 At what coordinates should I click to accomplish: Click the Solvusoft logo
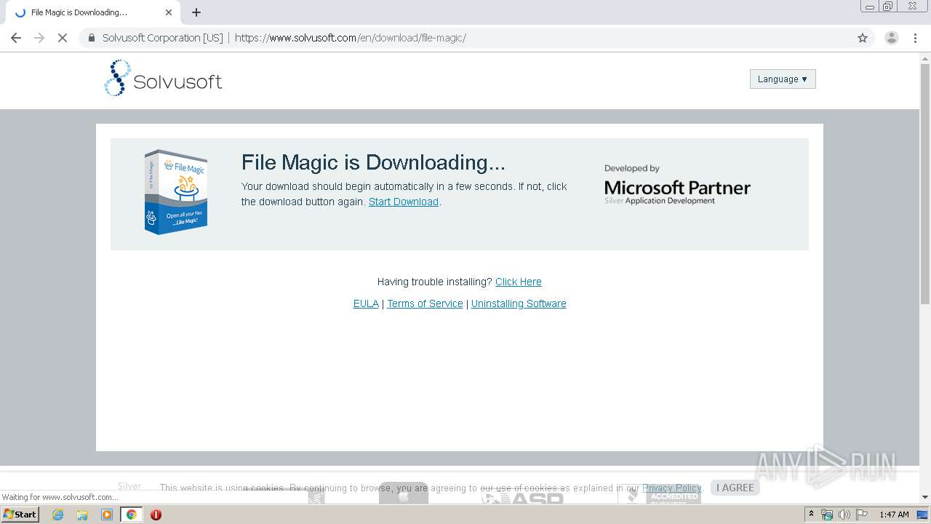point(163,79)
